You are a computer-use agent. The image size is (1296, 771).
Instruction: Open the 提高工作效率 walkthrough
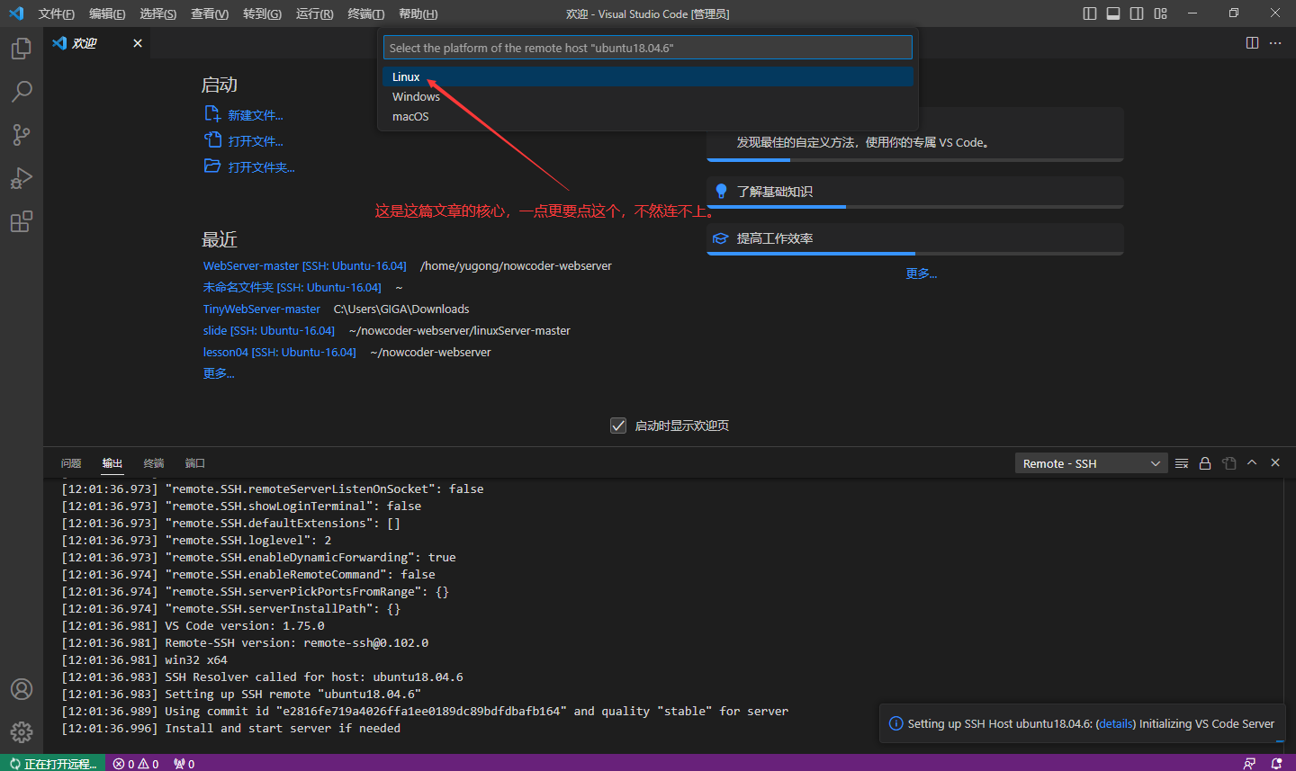tap(915, 238)
